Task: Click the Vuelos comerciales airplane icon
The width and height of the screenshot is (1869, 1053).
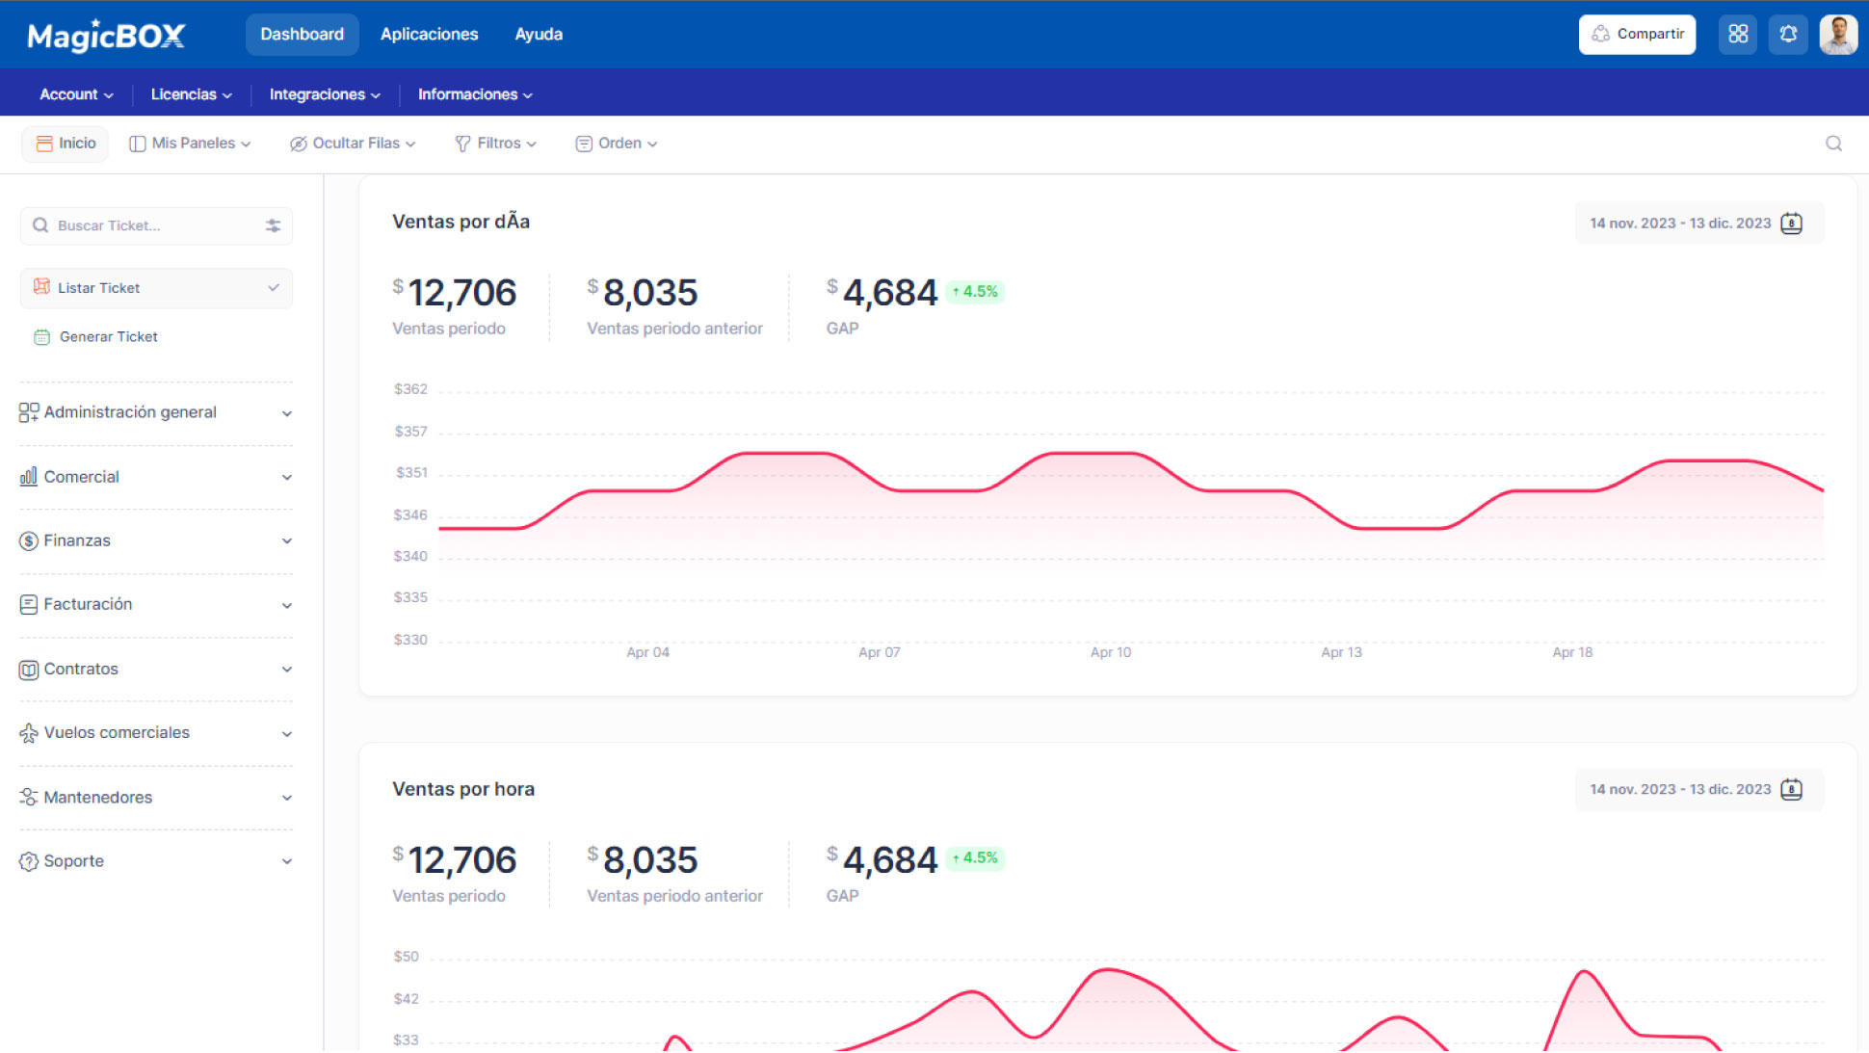Action: (x=29, y=733)
